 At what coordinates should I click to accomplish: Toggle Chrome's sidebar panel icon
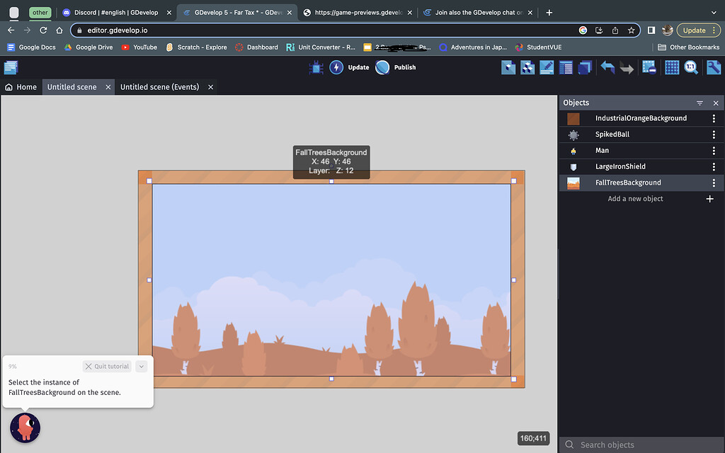click(651, 30)
